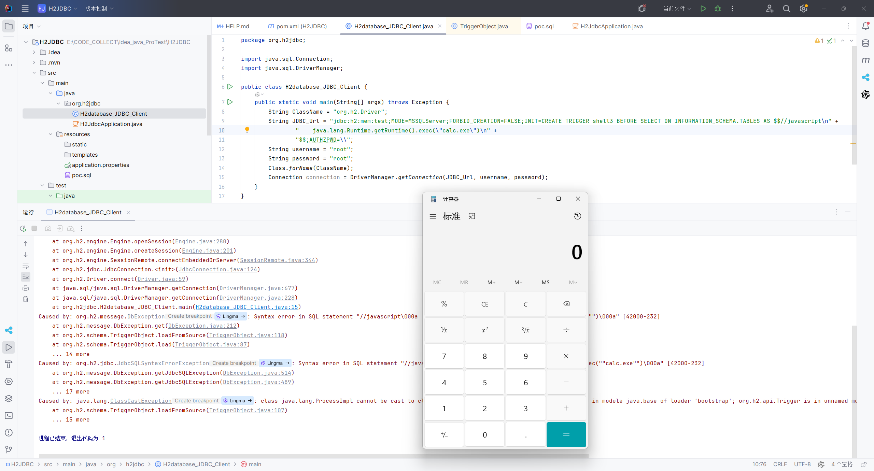Image resolution: width=874 pixels, height=471 pixels.
Task: Collapse the src folder
Action: 34,73
